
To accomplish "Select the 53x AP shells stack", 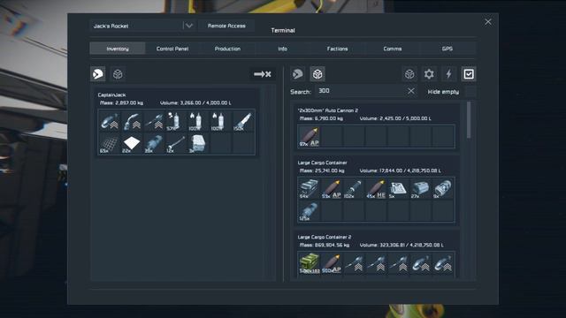I will point(332,188).
